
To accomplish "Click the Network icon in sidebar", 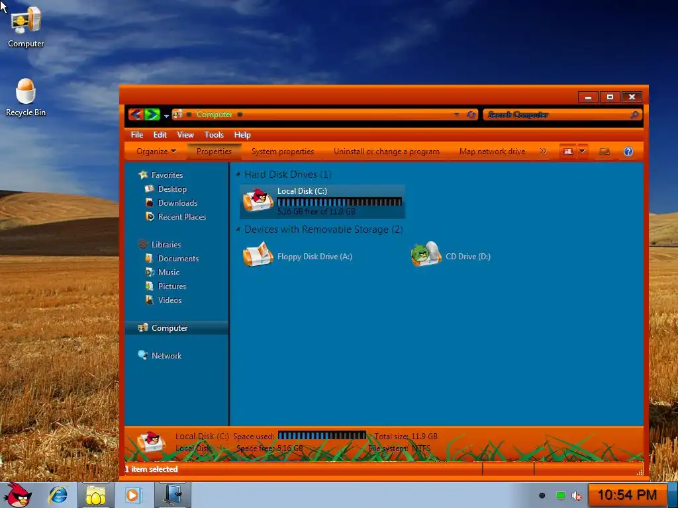I will [143, 355].
